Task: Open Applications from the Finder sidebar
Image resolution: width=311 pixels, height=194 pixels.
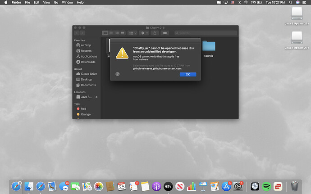Action: point(89,56)
